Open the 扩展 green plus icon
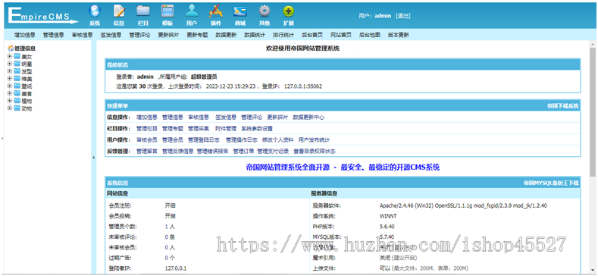The height and width of the screenshot is (276, 598). tap(289, 11)
